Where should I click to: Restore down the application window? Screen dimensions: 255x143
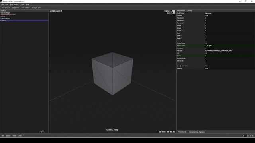click(245, 2)
